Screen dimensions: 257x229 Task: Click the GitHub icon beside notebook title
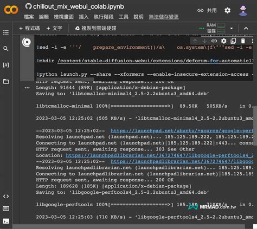pyautogui.click(x=28, y=6)
